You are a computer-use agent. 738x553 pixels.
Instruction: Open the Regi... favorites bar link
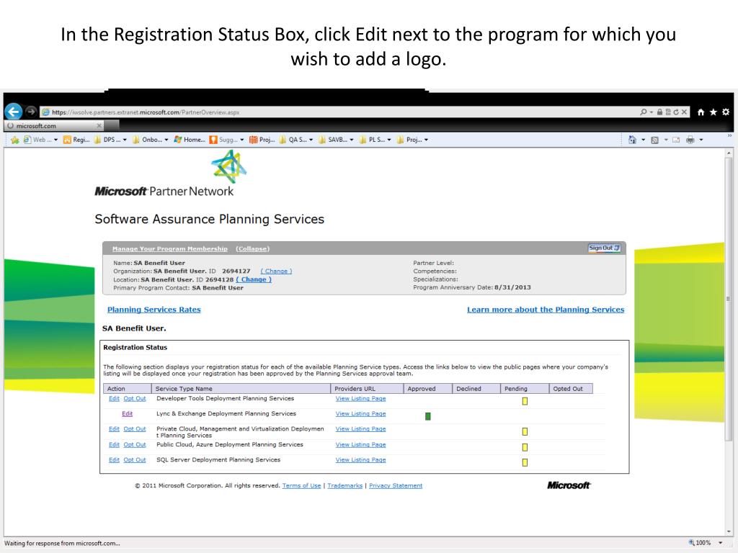[x=76, y=140]
